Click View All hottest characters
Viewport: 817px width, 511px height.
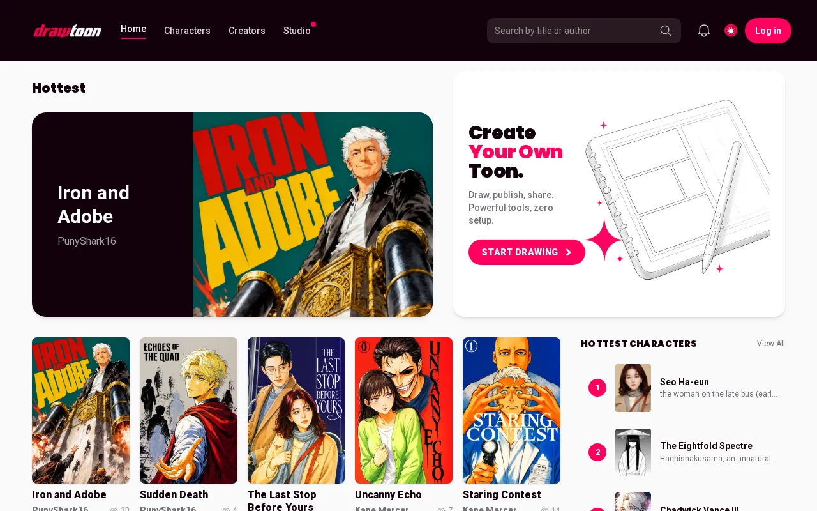(x=771, y=344)
